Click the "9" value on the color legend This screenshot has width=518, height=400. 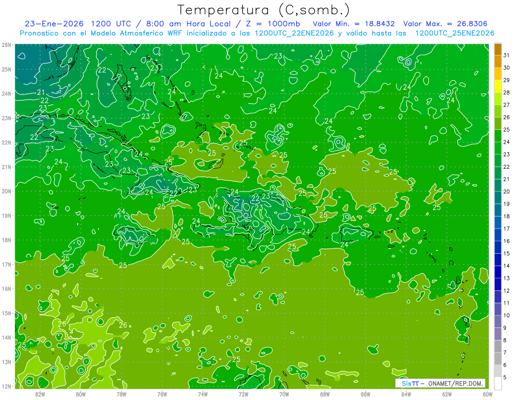[505, 328]
